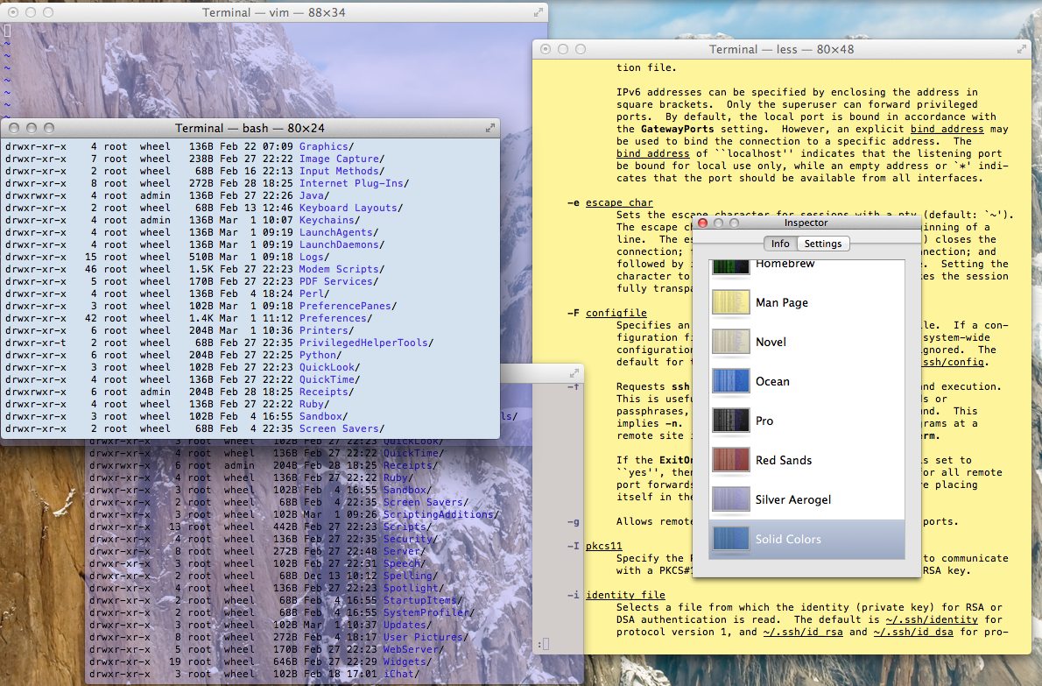This screenshot has height=686, width=1042.
Task: Select the Homebrew theme icon
Action: 730,266
